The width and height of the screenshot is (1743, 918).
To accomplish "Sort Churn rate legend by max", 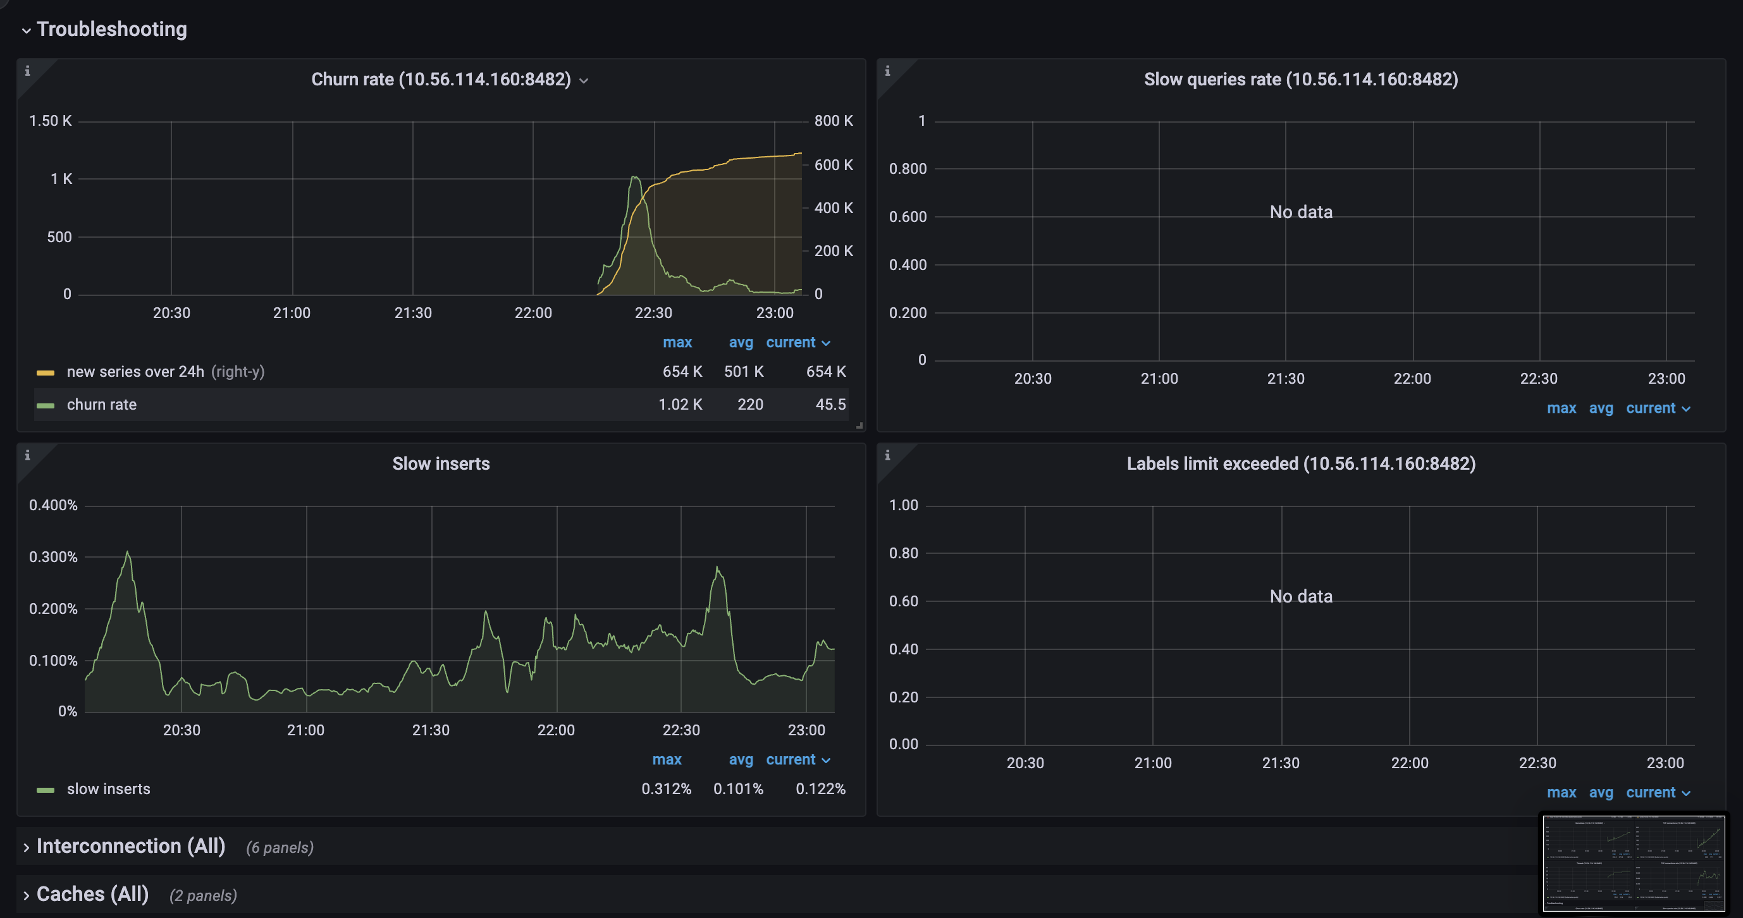I will point(677,342).
